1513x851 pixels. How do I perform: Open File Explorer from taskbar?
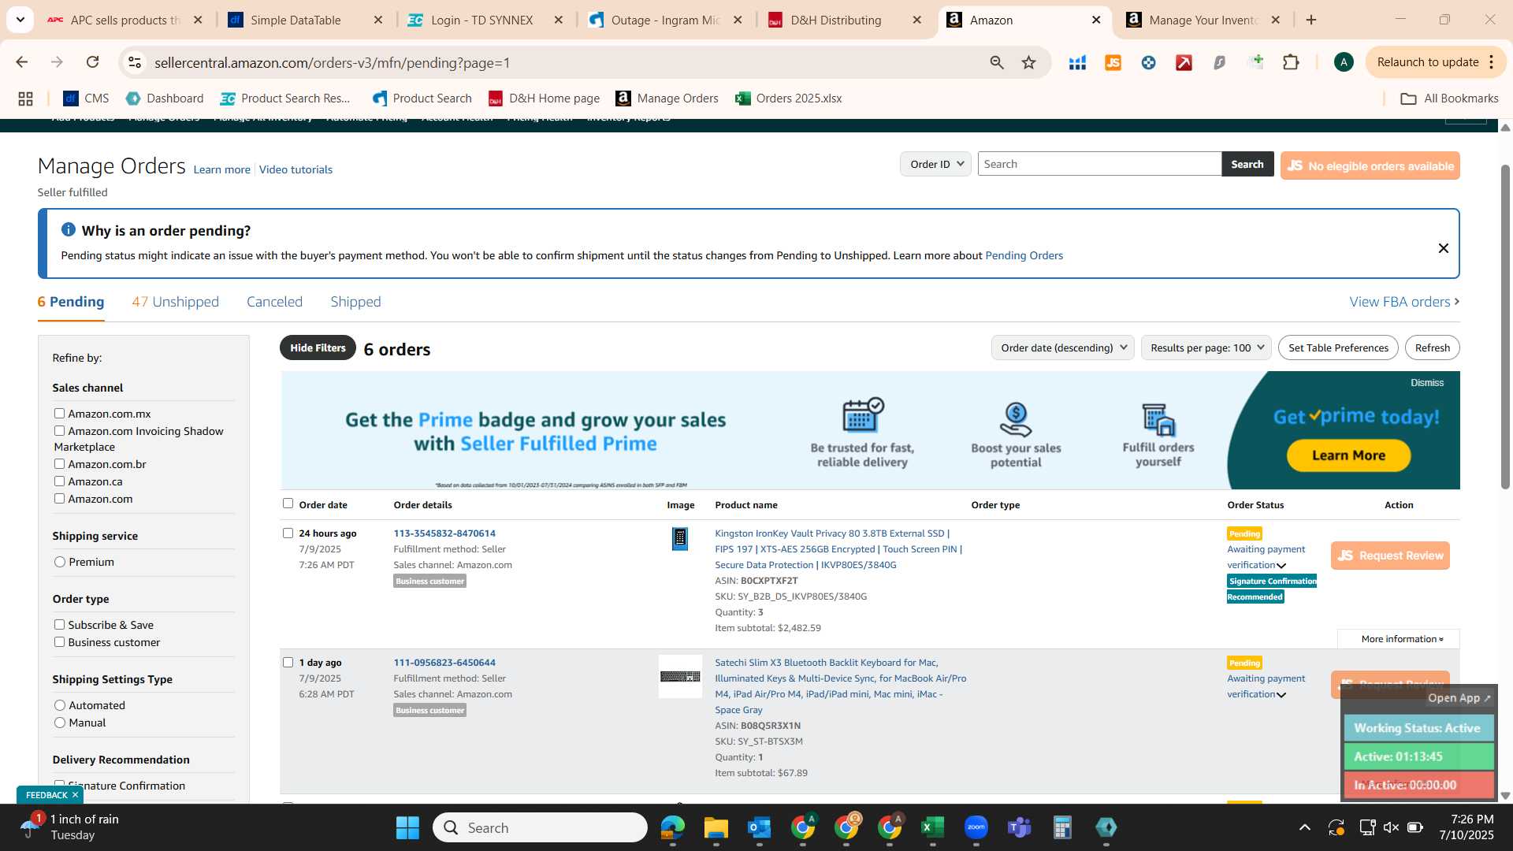pyautogui.click(x=716, y=827)
